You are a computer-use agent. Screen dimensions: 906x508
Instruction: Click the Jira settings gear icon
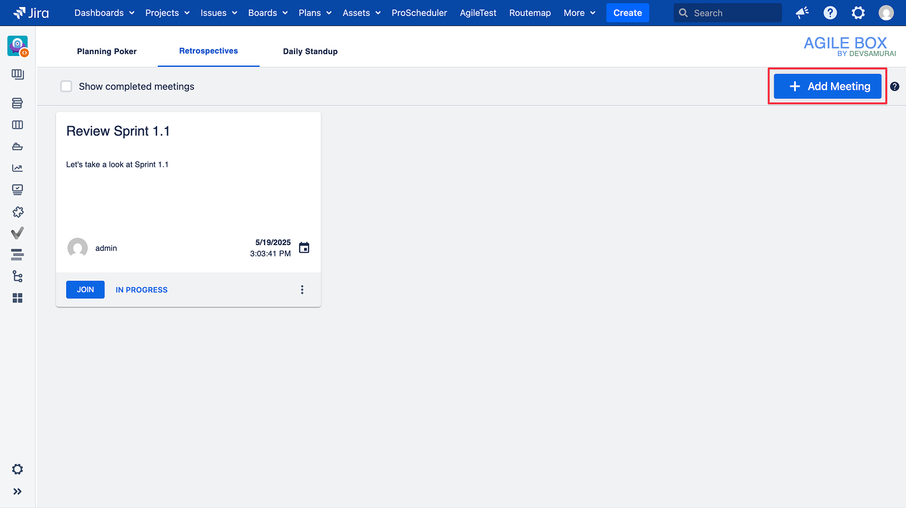(858, 13)
